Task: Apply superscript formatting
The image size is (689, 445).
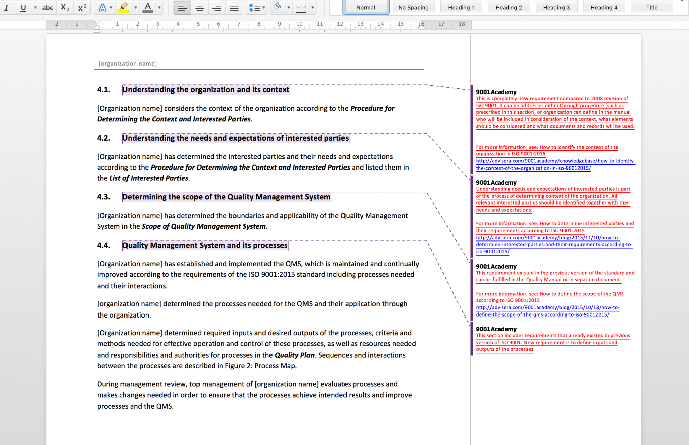Action: tap(82, 7)
